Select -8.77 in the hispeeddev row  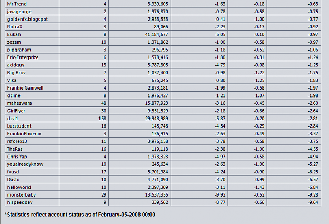point(221,202)
